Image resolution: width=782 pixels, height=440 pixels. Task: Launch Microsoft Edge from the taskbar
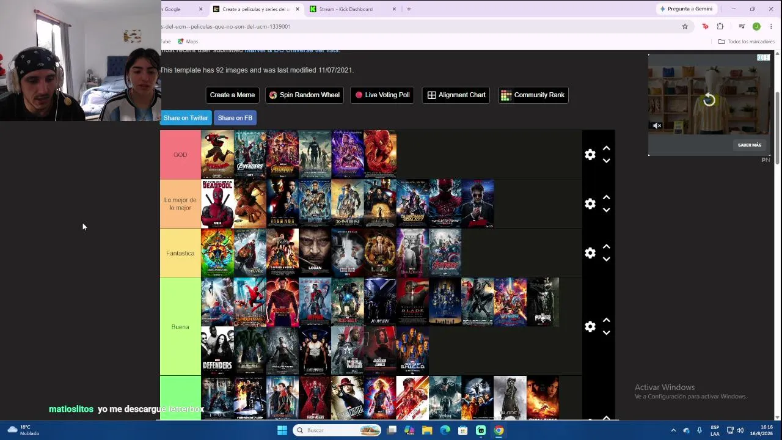pos(445,430)
